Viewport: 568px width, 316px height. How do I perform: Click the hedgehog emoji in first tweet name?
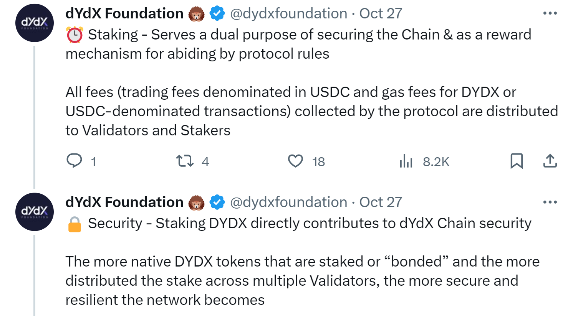pyautogui.click(x=196, y=14)
